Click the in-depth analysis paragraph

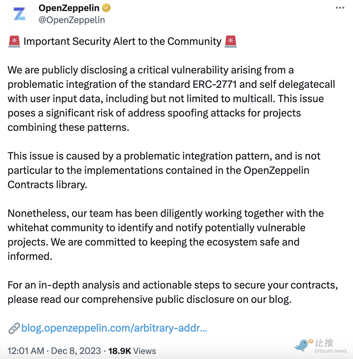[173, 292]
